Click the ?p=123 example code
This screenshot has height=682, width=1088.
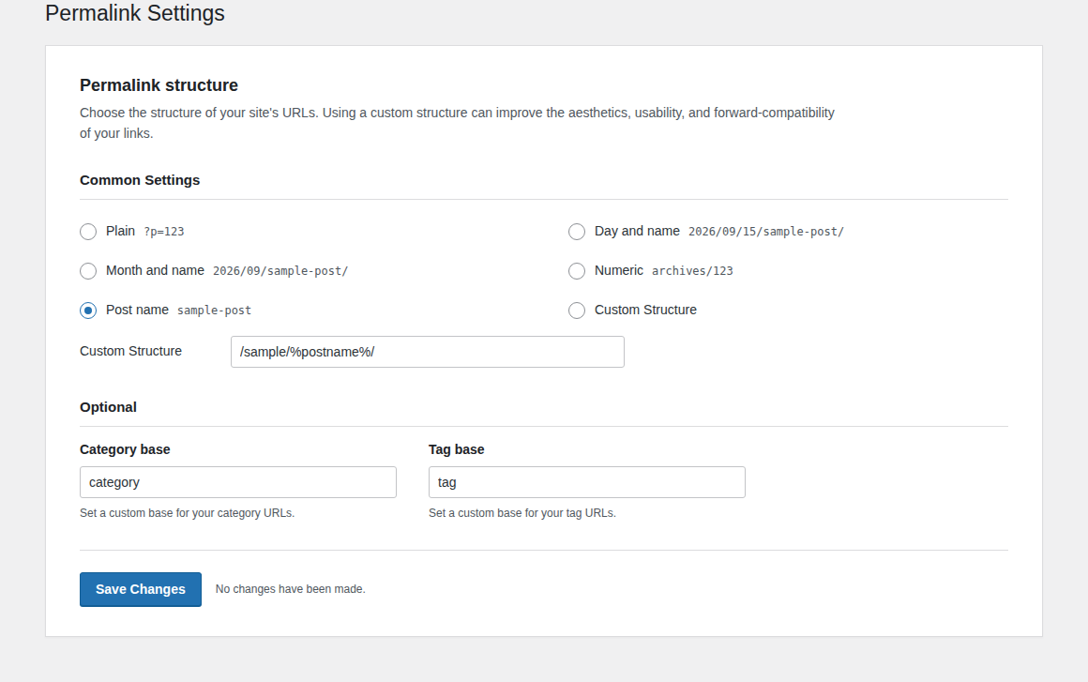pos(164,232)
